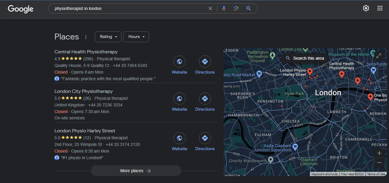The image size is (389, 183).
Task: Click the More places button
Action: [136, 171]
